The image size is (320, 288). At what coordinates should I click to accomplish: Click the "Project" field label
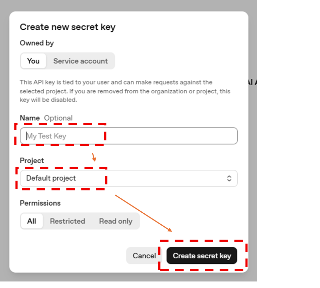(x=32, y=161)
